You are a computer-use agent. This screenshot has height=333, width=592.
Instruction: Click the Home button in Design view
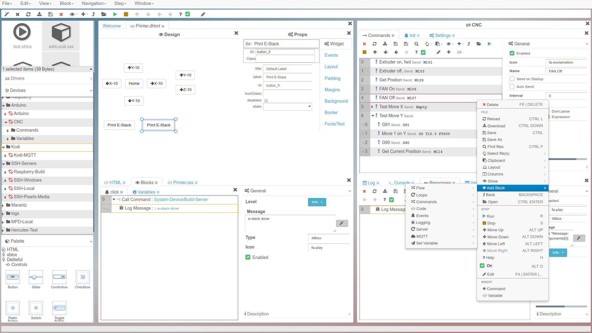pyautogui.click(x=134, y=83)
